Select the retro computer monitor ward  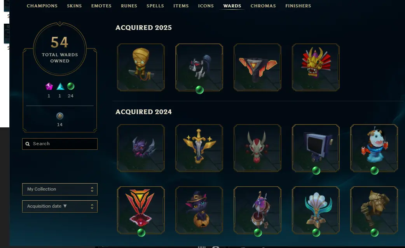click(x=316, y=148)
